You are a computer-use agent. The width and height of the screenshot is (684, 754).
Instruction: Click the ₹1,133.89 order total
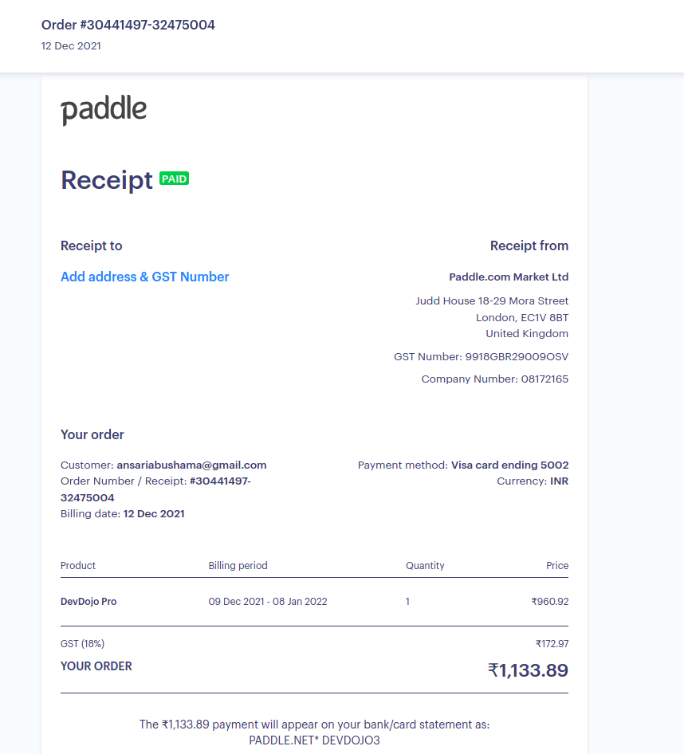click(x=529, y=670)
